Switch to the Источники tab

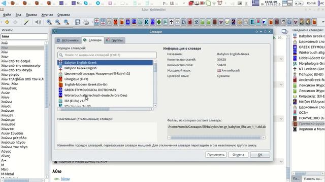tap(68, 40)
